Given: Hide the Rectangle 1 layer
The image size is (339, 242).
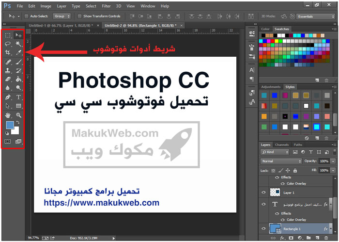Looking at the screenshot, I should [x=263, y=228].
